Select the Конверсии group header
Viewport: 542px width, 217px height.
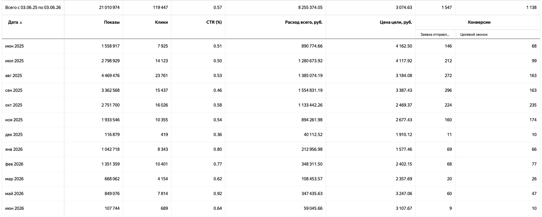[479, 22]
